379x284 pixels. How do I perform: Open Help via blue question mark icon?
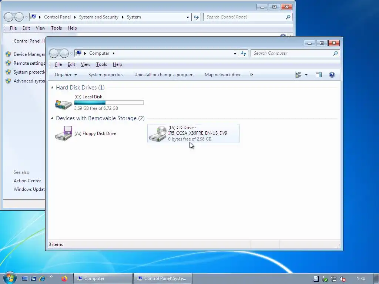[332, 75]
